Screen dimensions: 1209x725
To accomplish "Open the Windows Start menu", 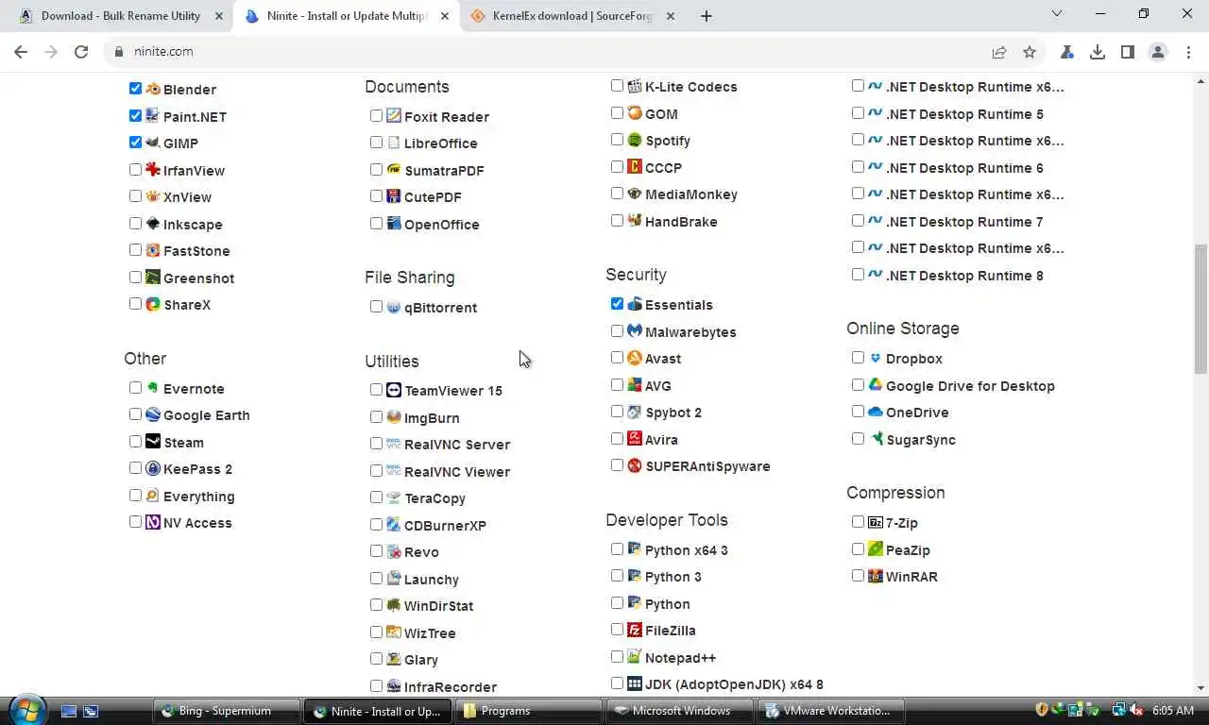I will pos(26,710).
